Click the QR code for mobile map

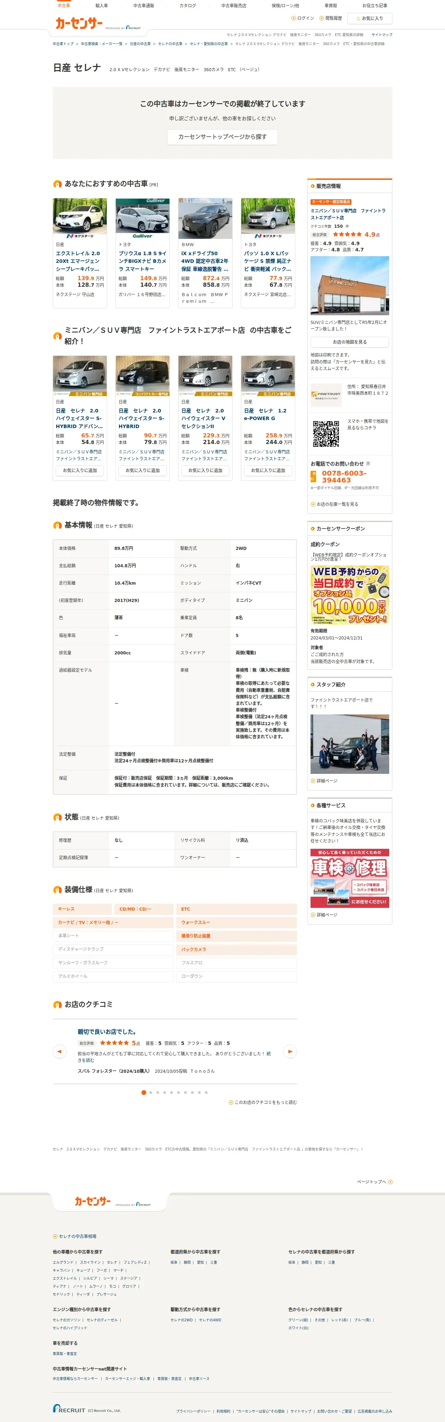[326, 433]
